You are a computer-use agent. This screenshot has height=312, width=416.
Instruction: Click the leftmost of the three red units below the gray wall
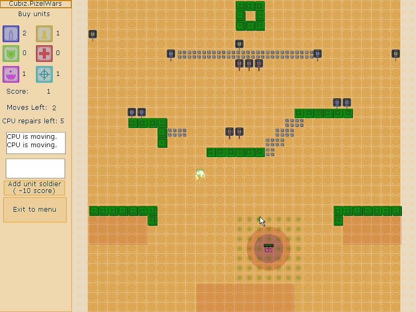click(x=239, y=64)
